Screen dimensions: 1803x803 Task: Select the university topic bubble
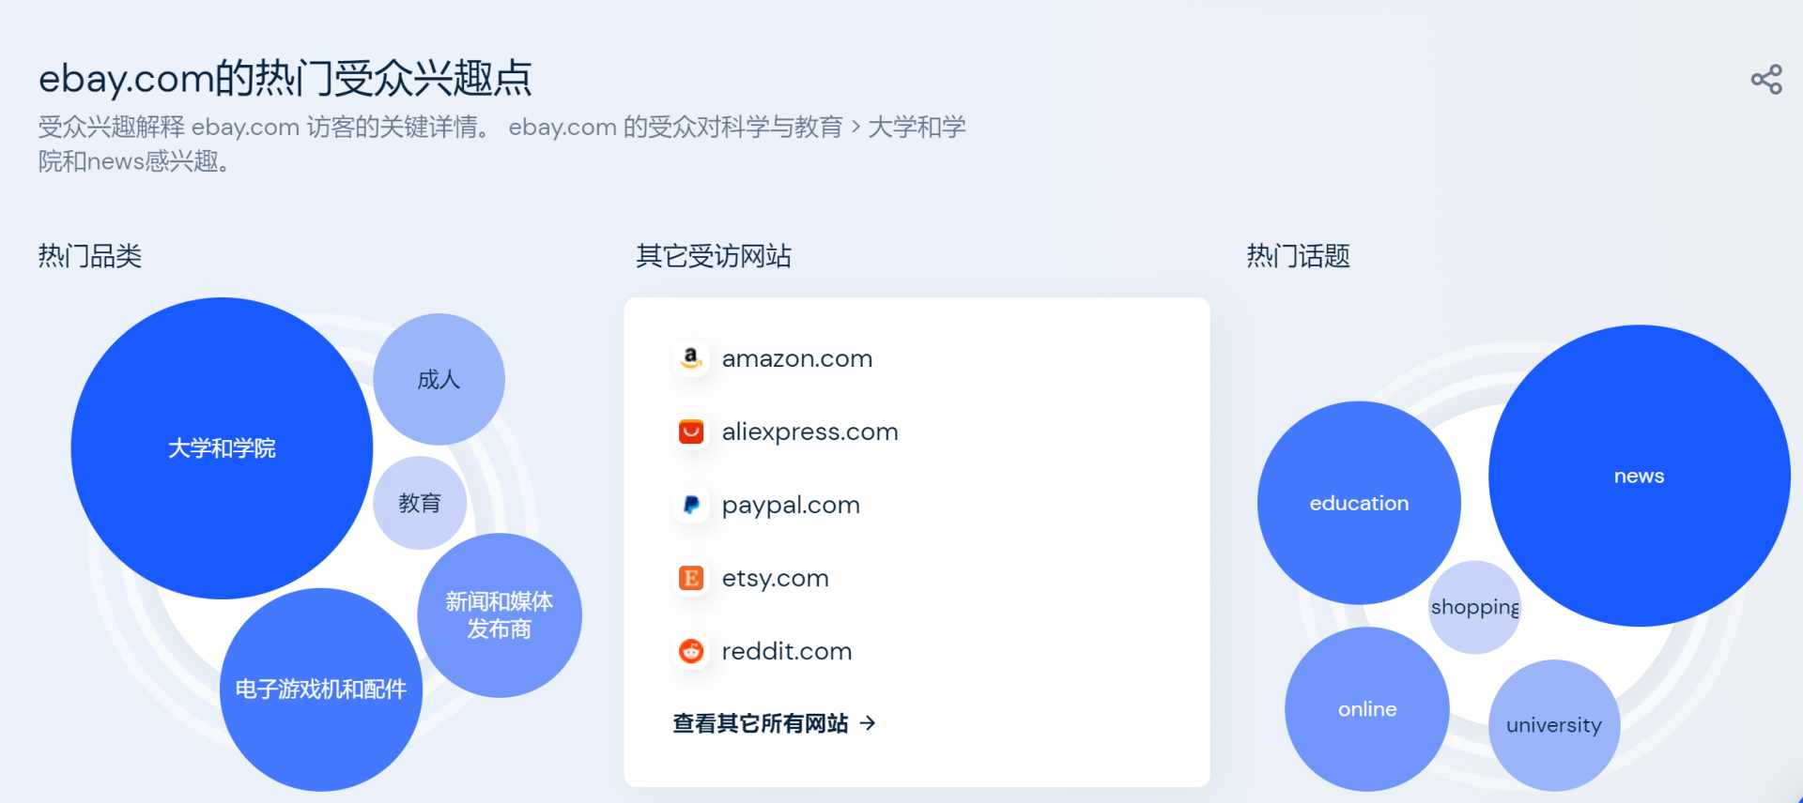pos(1554,725)
